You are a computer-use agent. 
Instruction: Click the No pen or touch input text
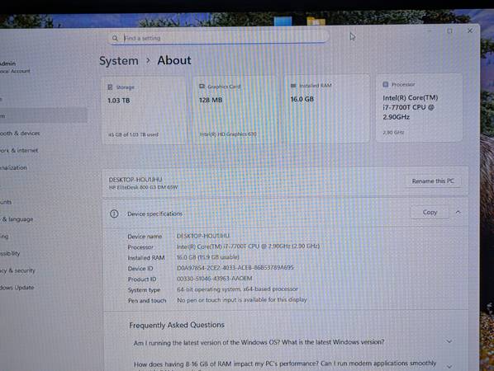(242, 300)
